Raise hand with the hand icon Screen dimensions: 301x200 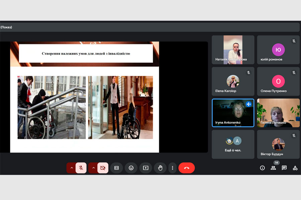[x=160, y=168]
